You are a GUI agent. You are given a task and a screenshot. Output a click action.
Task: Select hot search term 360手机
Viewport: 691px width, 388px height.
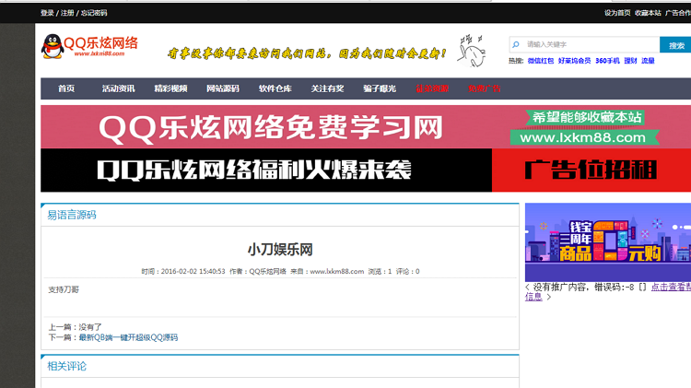click(607, 61)
